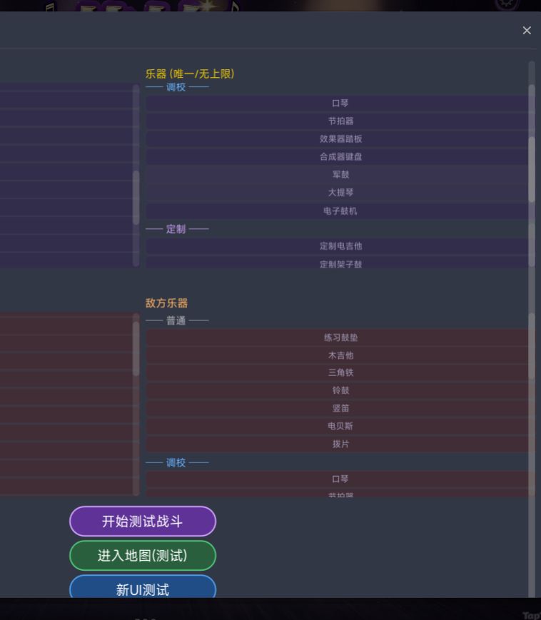Screen dimensions: 541x620
Task: Click the 敌方乐器 list scrollbar thumb
Action: (x=532, y=347)
